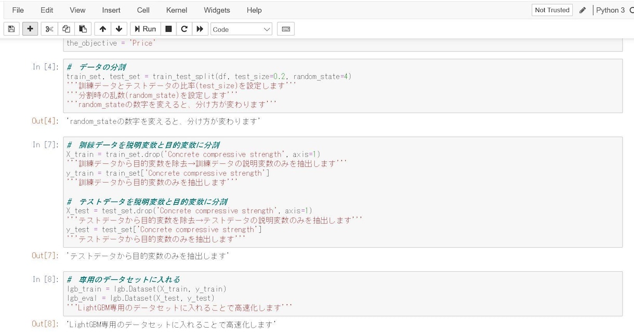The width and height of the screenshot is (634, 336).
Task: Move the selected cell down
Action: pos(119,29)
